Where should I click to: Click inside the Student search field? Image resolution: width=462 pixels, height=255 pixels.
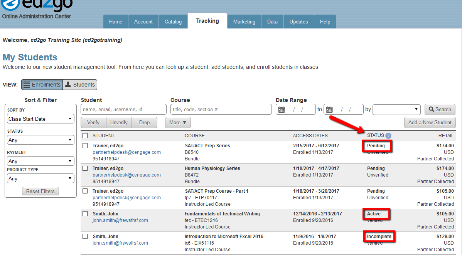point(123,109)
